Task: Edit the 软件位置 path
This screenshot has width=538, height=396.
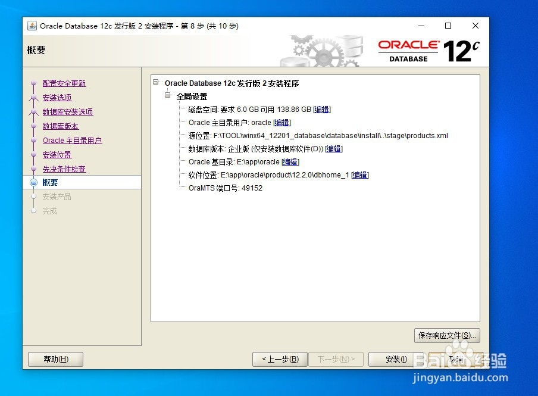Action: (359, 174)
